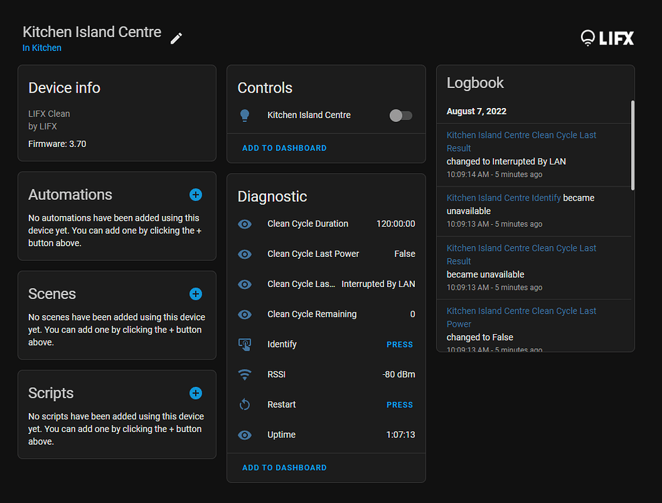Image resolution: width=662 pixels, height=503 pixels.
Task: Add a new automation with plus icon
Action: (196, 194)
